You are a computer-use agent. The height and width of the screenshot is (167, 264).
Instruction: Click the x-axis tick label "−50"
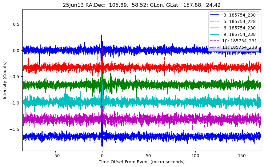point(55,155)
